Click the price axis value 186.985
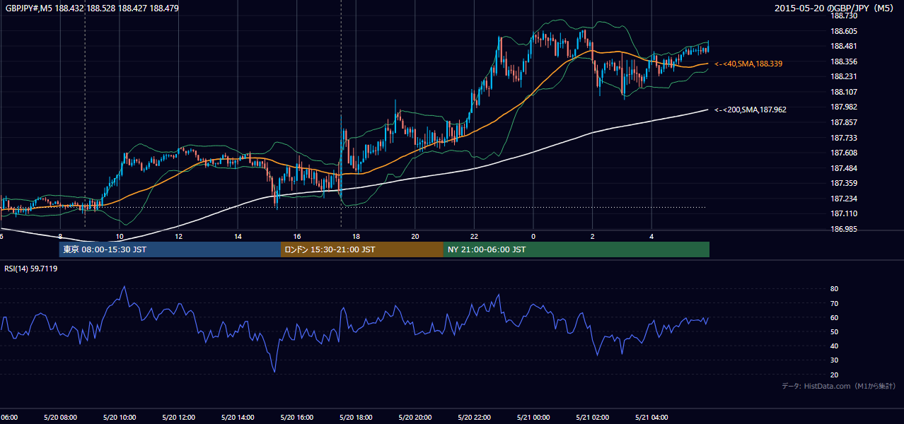The width and height of the screenshot is (904, 424). (843, 229)
